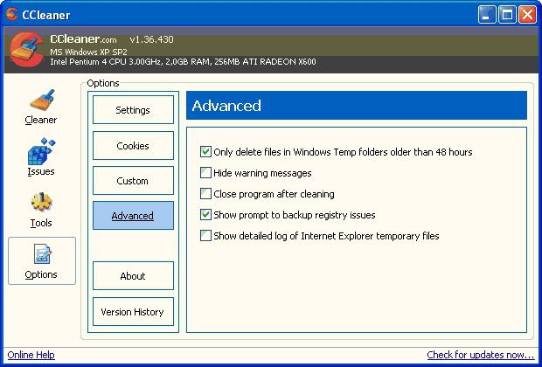Viewport: 542px width, 367px height.
Task: Click the CCleaner logo in header banner
Action: tap(26, 49)
